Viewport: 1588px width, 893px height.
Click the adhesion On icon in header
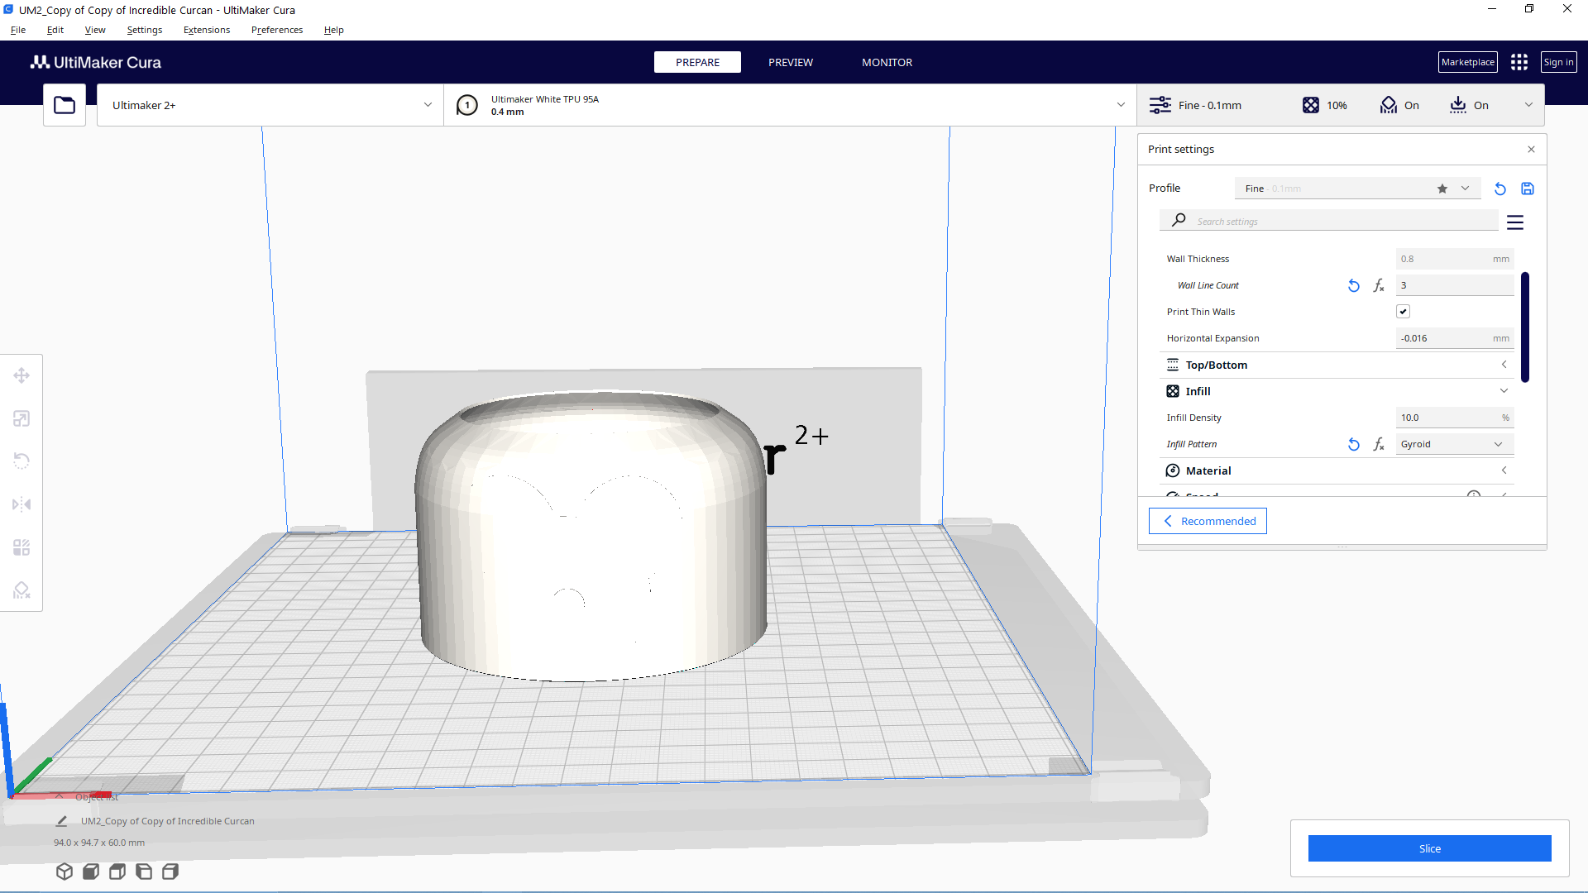click(x=1458, y=105)
